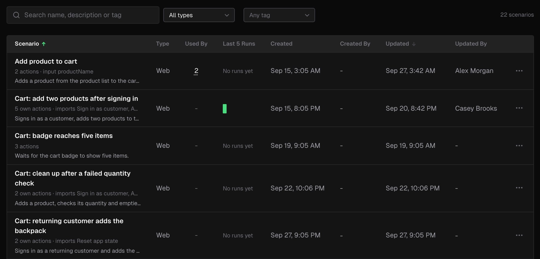Click 'Signs in as a returning customer' description
Viewport: 540px width, 259px height.
pos(77,251)
